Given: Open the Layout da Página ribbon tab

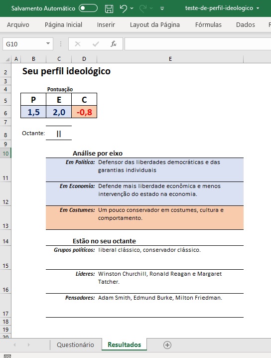Looking at the screenshot, I should [x=155, y=24].
